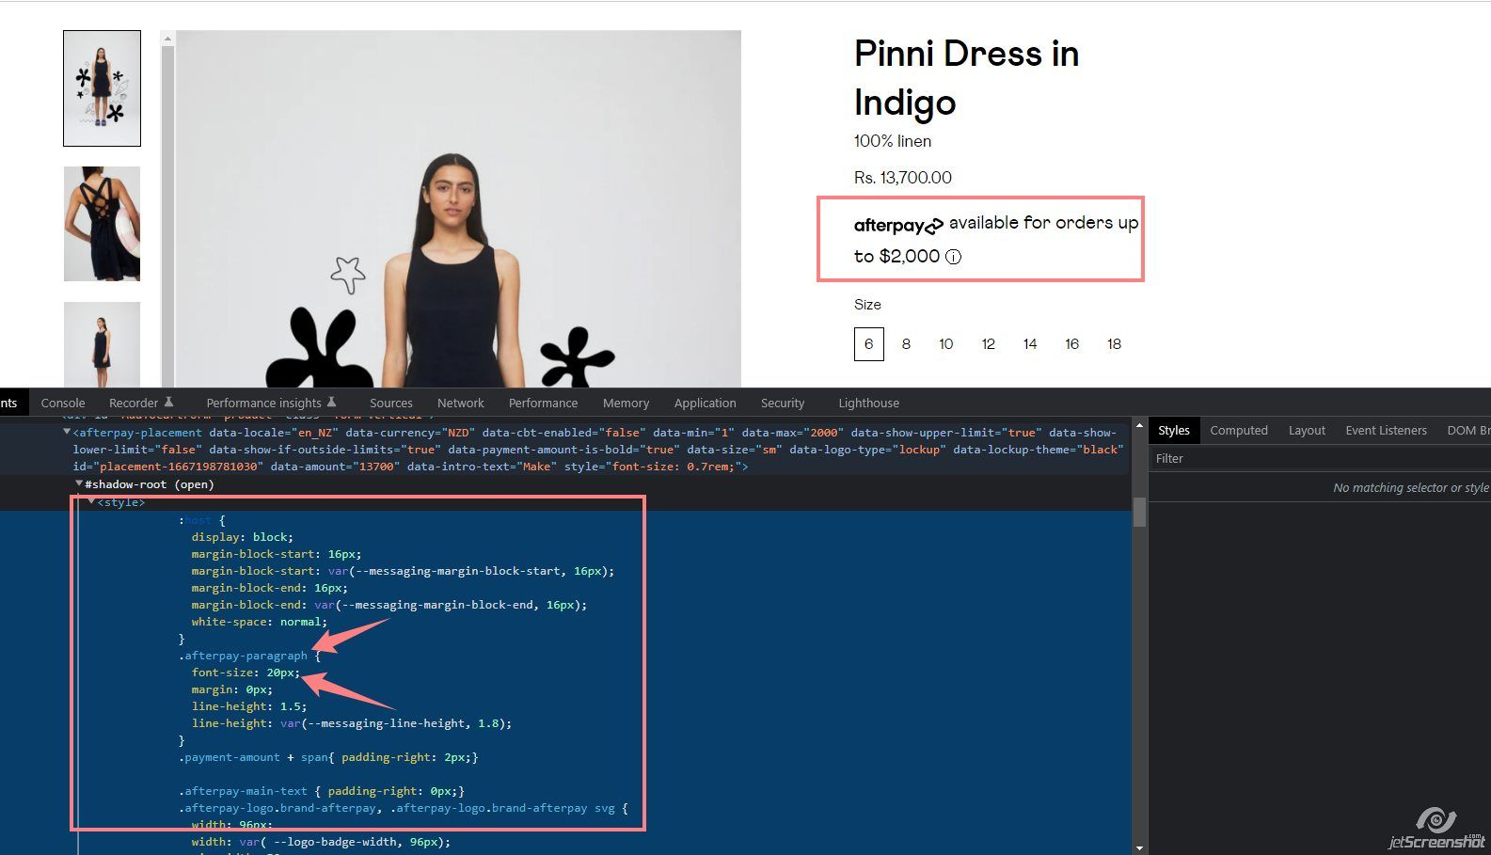Viewport: 1491px width, 855px height.
Task: Click the flask icon beside Recorder
Action: 168,403
